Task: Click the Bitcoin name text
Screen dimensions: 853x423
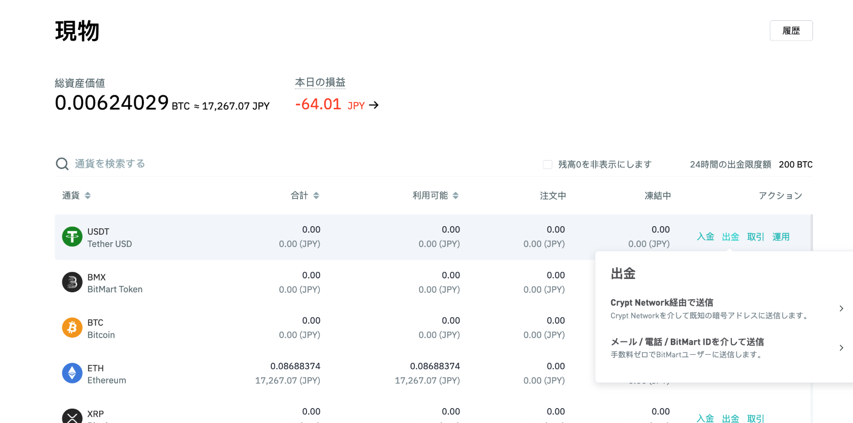Action: (101, 335)
